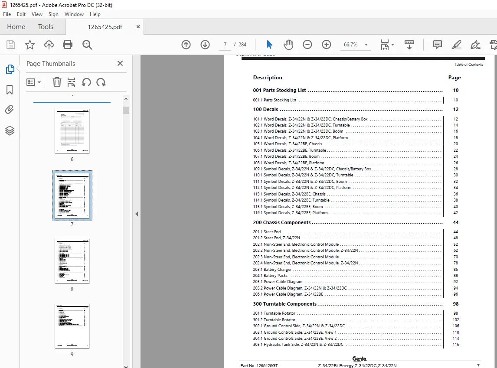This screenshot has width=497, height=368.
Task: Zoom out with minus button
Action: tap(307, 45)
